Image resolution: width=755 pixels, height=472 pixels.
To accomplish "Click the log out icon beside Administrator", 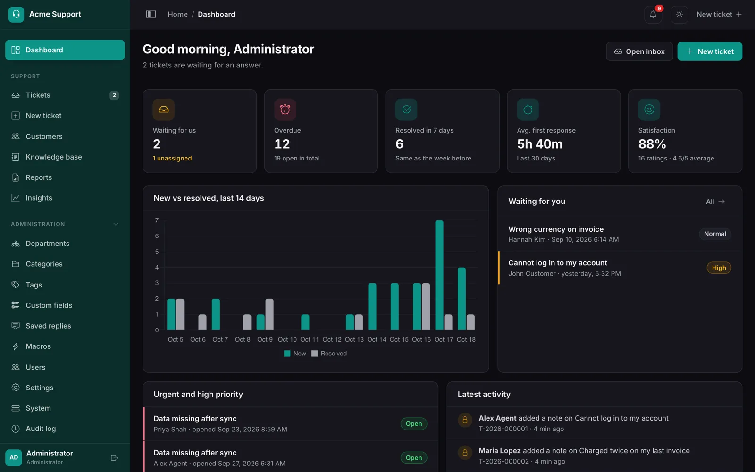I will click(x=114, y=458).
